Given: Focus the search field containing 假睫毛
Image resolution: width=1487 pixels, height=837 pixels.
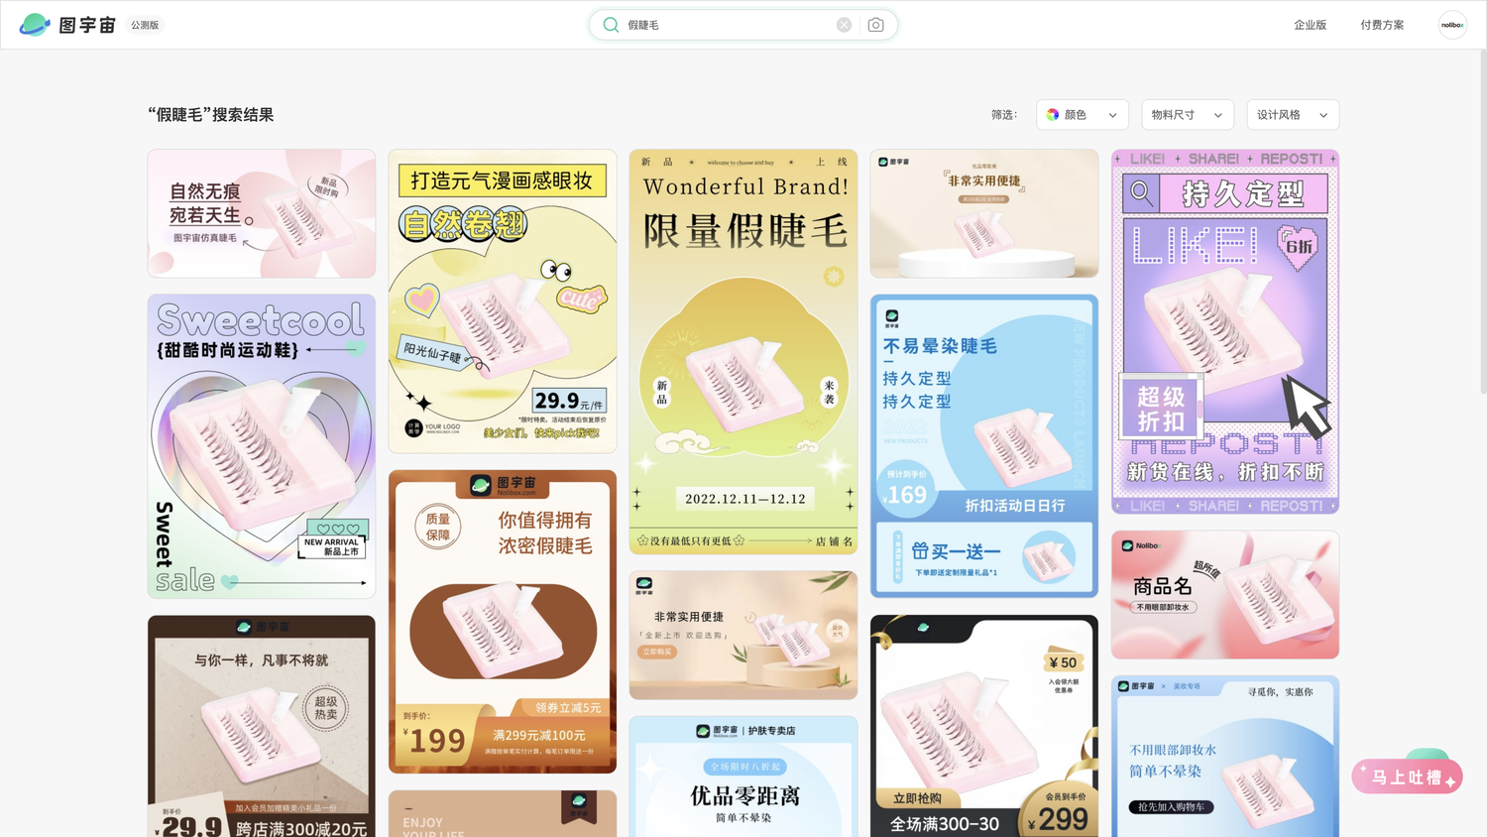Looking at the screenshot, I should [743, 25].
